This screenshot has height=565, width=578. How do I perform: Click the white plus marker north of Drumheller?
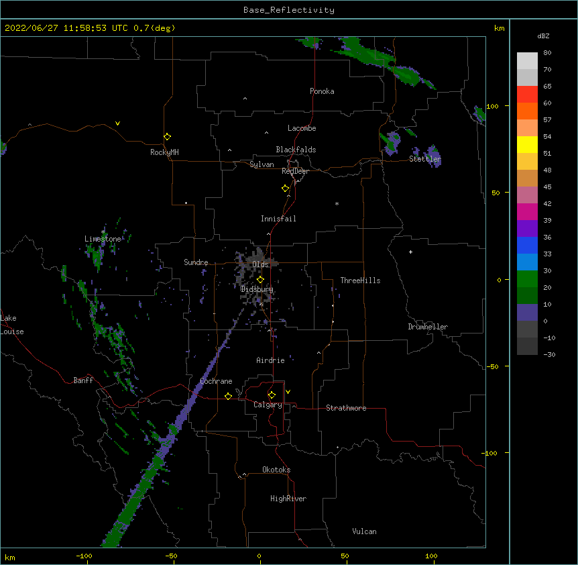coord(410,252)
